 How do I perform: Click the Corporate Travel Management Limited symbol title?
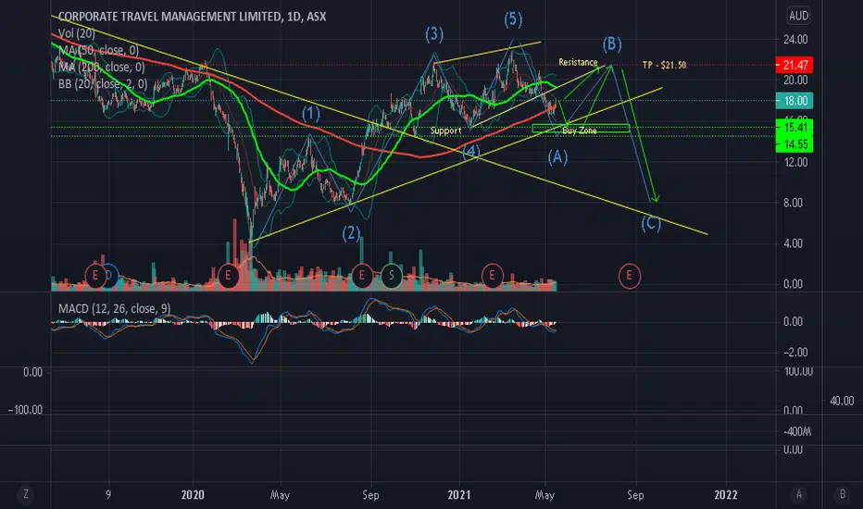(192, 17)
